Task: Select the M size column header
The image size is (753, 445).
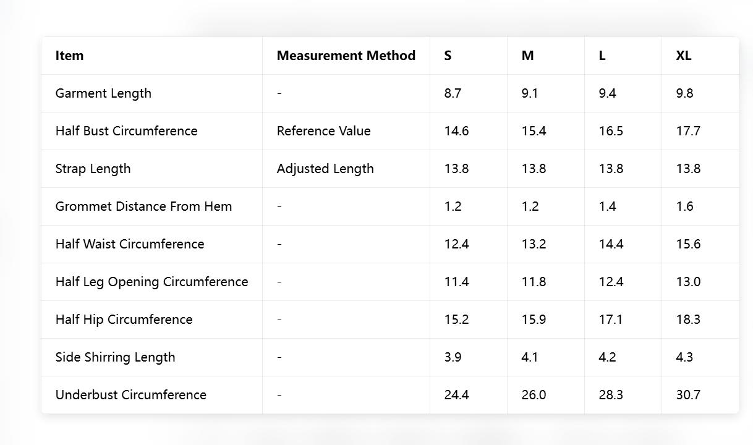Action: click(x=527, y=56)
